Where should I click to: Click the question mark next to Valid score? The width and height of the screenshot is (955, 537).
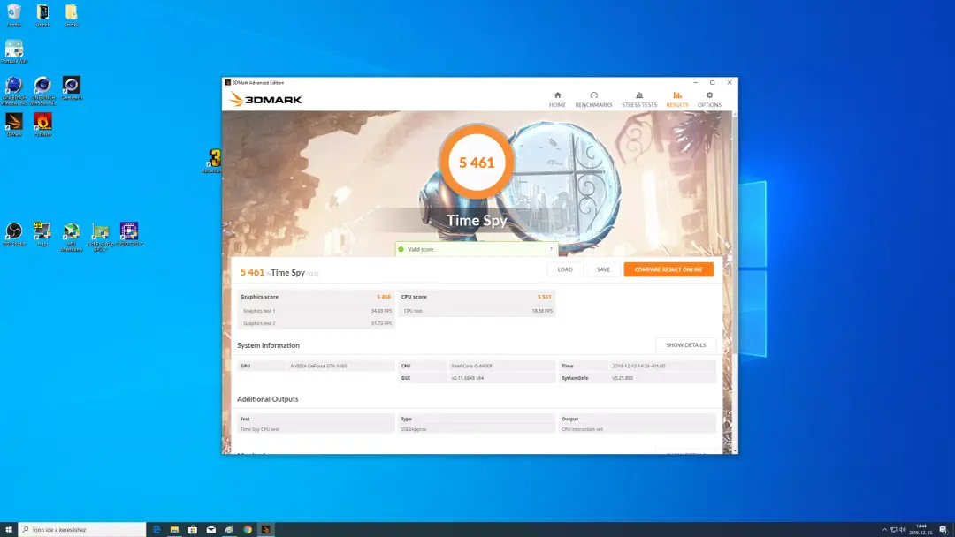pyautogui.click(x=551, y=249)
